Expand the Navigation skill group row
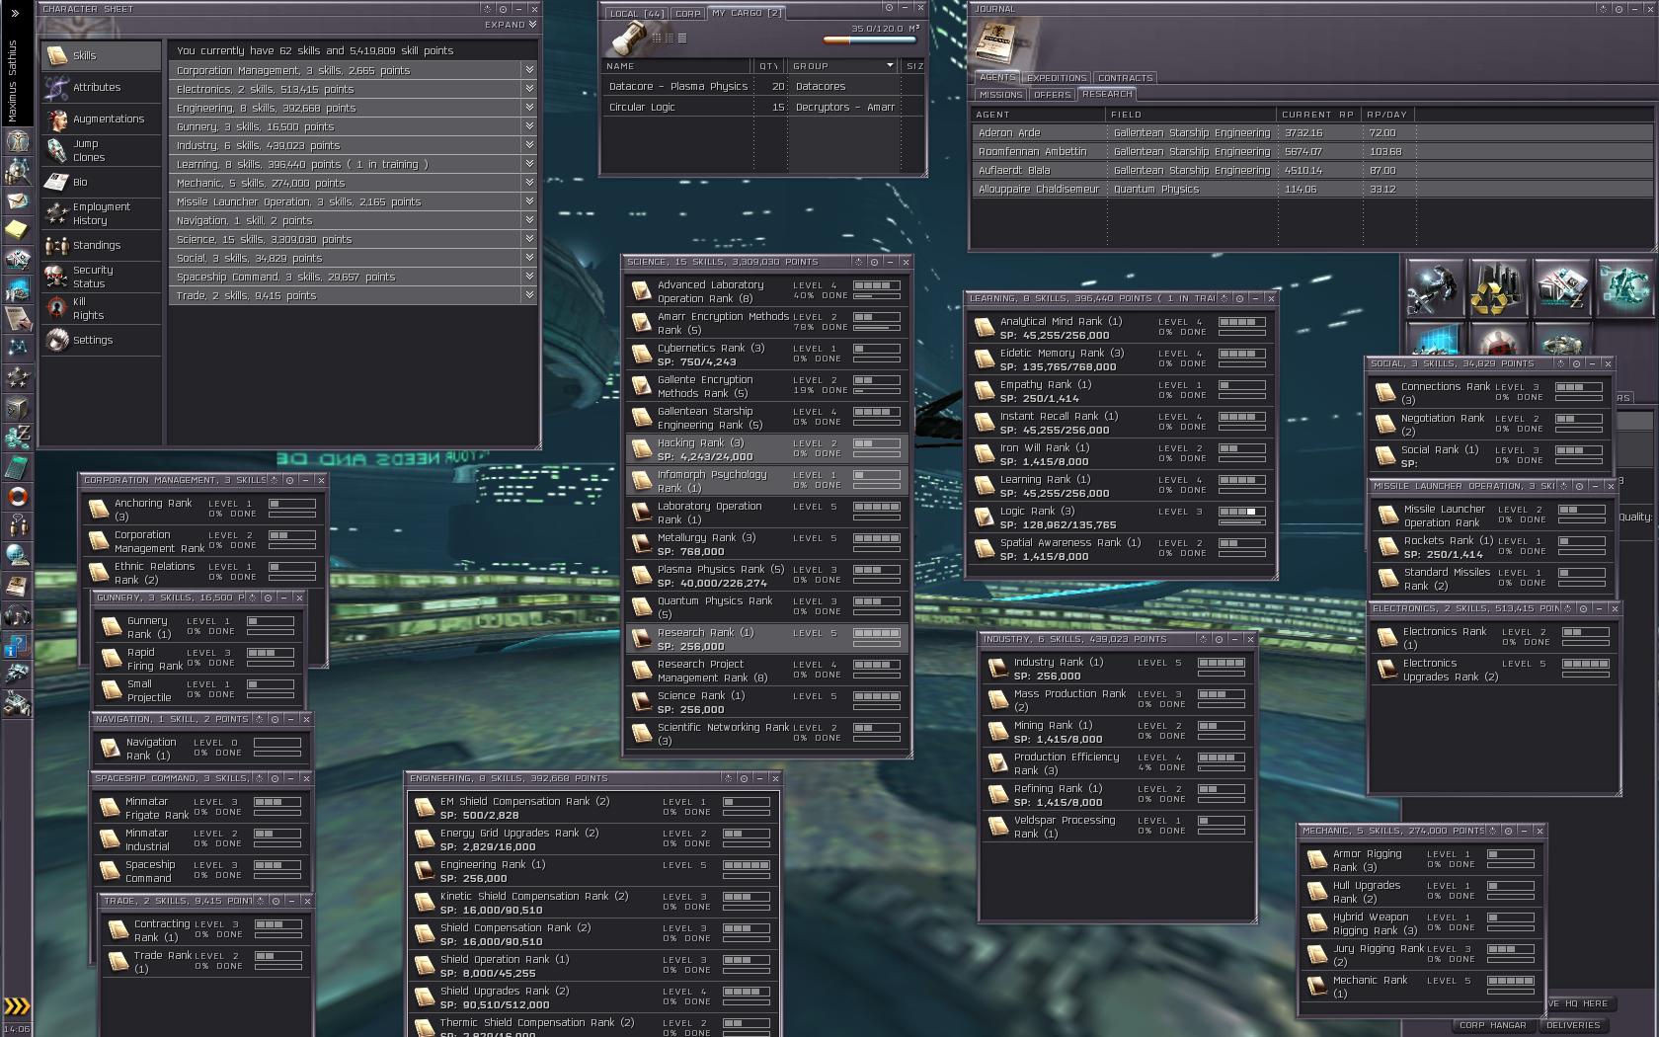This screenshot has height=1037, width=1659. pos(529,220)
